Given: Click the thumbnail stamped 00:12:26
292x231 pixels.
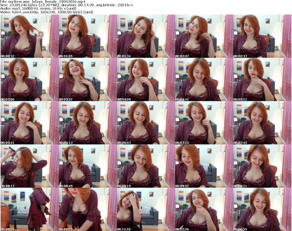Looking at the screenshot, I should coord(204,209).
